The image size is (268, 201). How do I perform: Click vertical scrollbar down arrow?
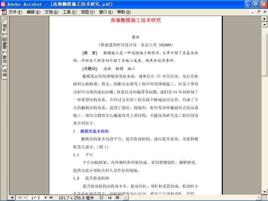pos(264,192)
